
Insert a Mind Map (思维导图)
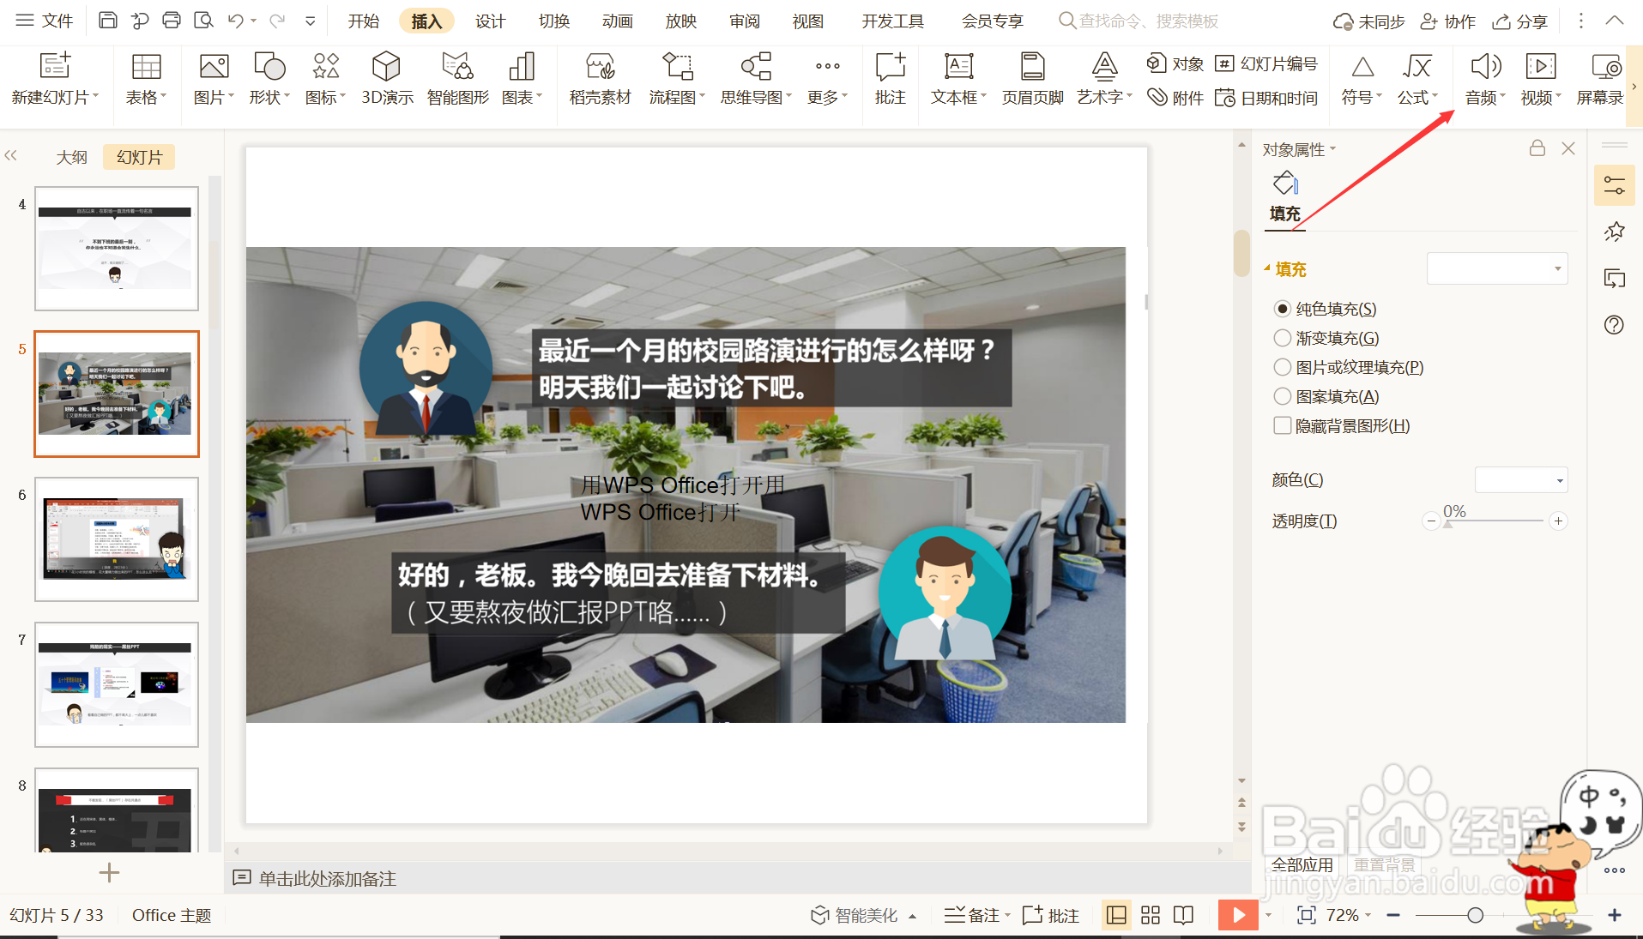(x=756, y=79)
